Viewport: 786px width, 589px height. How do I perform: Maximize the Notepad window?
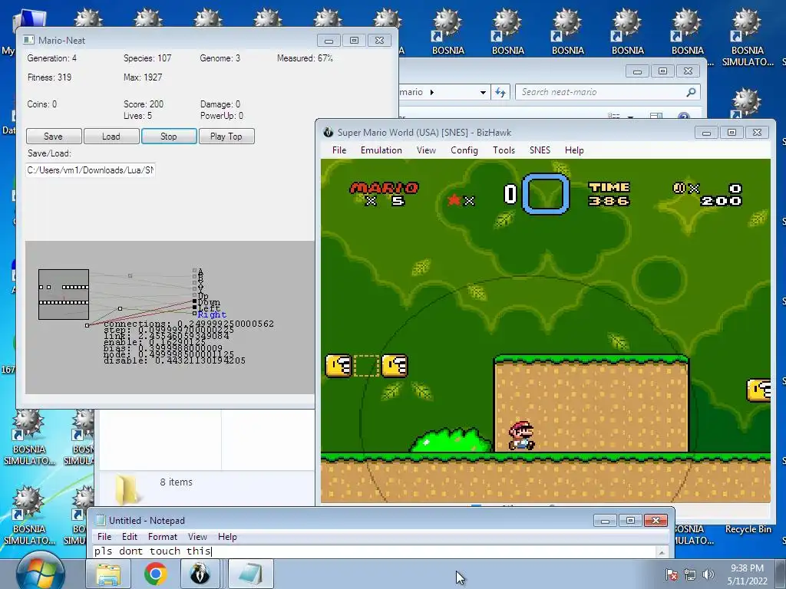630,521
